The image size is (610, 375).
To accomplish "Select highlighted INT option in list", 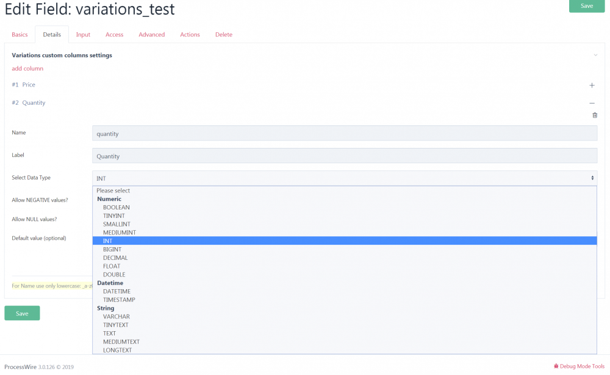I will pos(345,240).
